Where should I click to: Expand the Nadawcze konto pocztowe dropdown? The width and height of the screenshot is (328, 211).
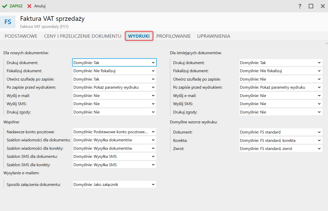pyautogui.click(x=114, y=132)
